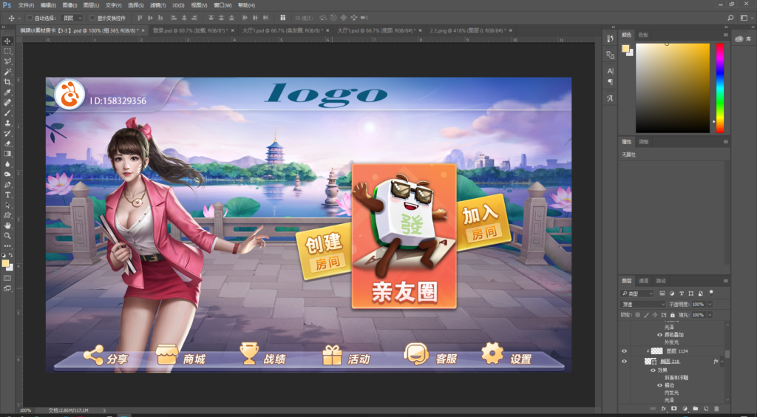
Task: Open the 穿透 blend mode dropdown
Action: point(642,304)
